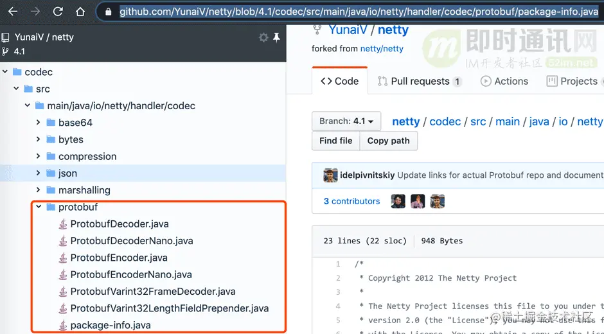
Task: Click the protobuf folder icon
Action: coord(51,207)
